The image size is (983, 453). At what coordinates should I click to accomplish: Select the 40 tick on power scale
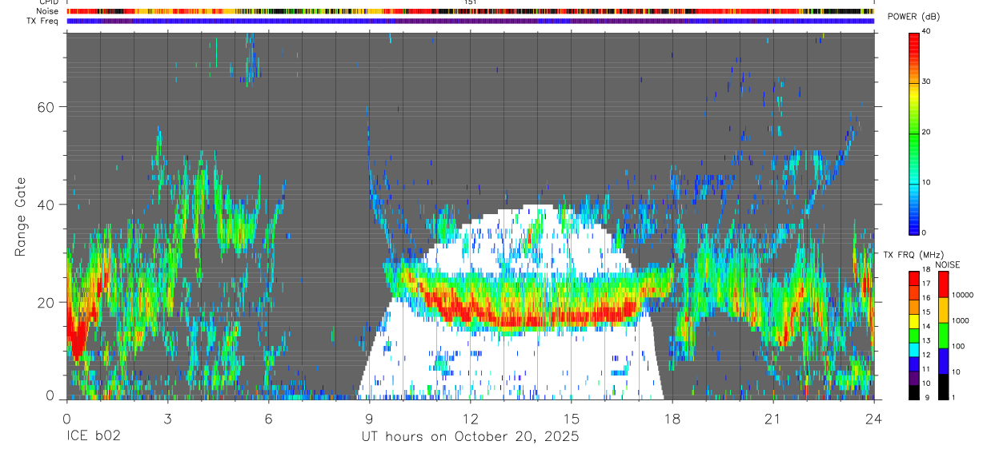click(927, 32)
